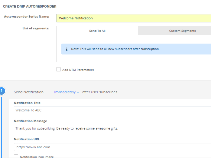Click the step 1 number badge

2,91
